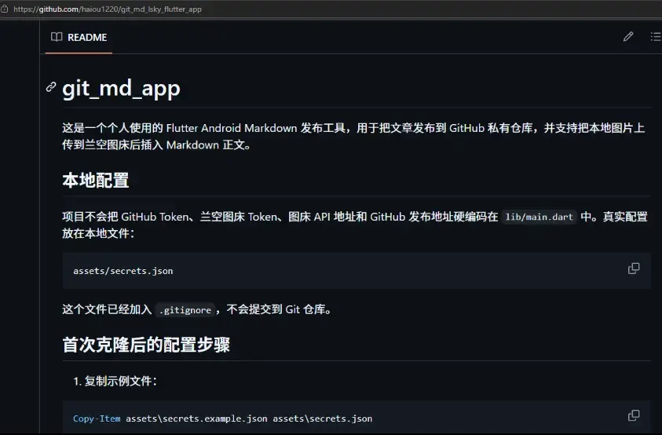Click the Copy-Item command text

tap(222, 419)
